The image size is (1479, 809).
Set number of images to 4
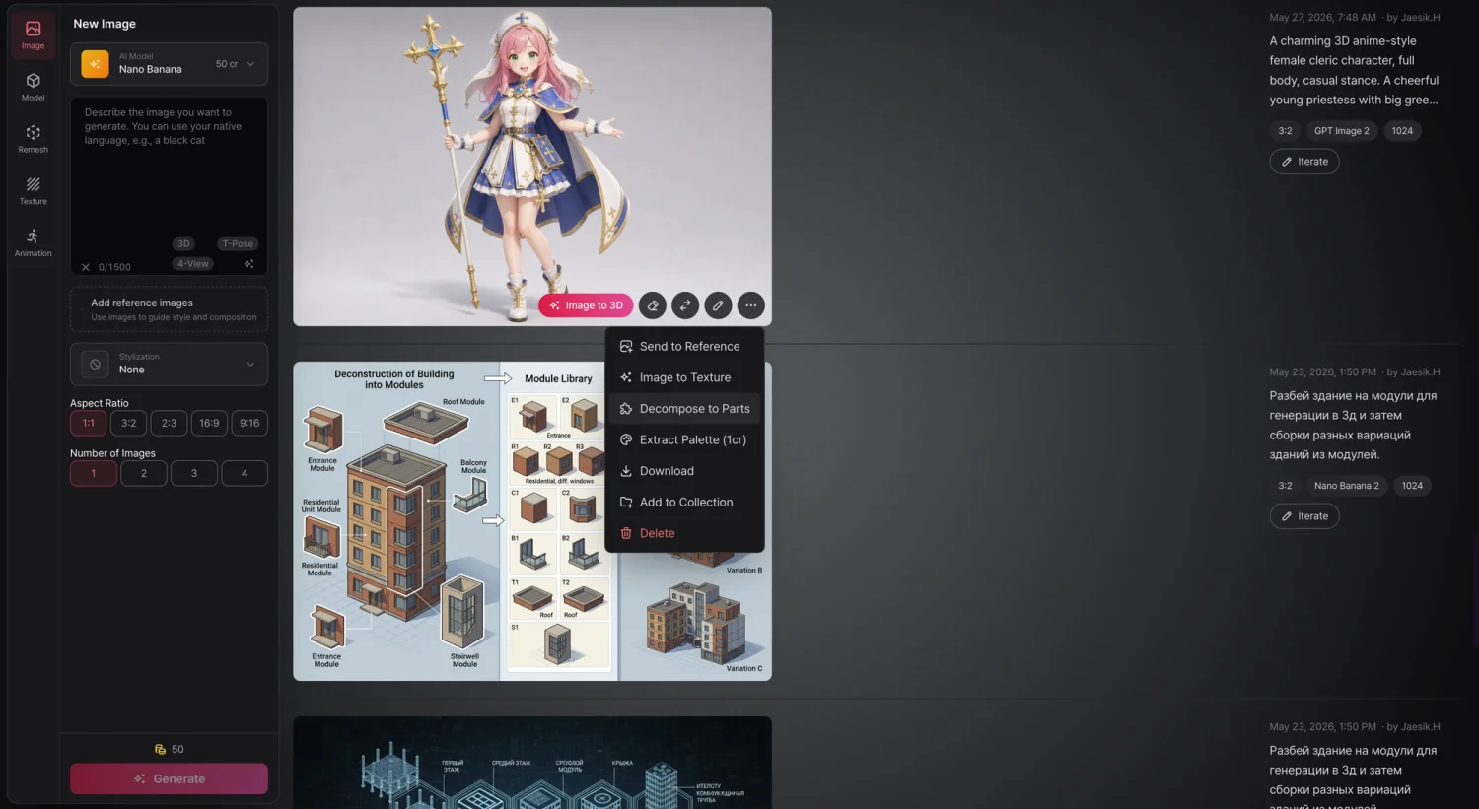click(x=245, y=473)
